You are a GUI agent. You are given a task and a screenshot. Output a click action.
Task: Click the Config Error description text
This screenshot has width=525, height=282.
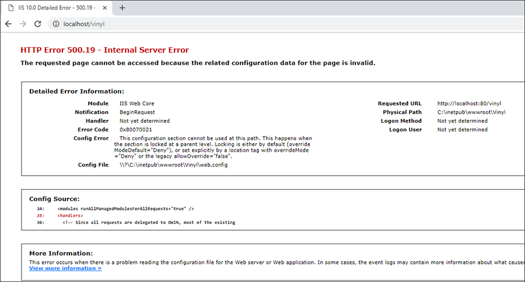pos(213,147)
